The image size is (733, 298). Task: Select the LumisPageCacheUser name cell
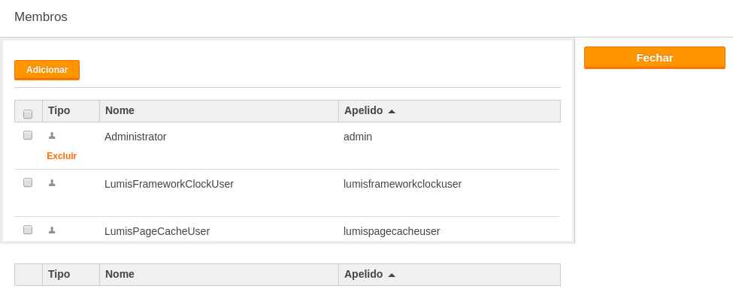pyautogui.click(x=157, y=231)
